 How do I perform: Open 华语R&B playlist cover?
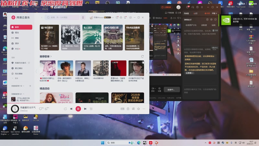(83, 68)
